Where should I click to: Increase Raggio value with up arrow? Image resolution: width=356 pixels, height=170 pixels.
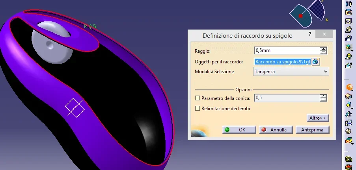point(323,49)
